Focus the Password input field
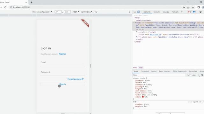 [62, 73]
